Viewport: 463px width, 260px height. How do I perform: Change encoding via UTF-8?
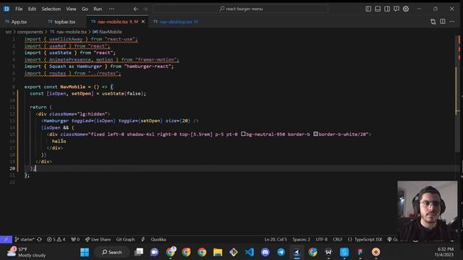(x=321, y=239)
